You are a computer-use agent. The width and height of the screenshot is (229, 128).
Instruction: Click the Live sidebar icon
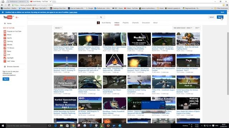tap(5, 54)
